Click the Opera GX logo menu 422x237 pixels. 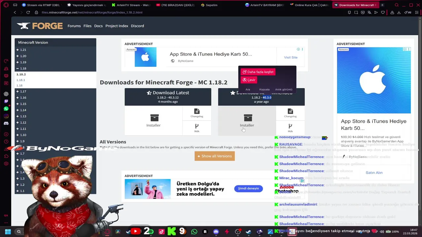tap(6, 5)
